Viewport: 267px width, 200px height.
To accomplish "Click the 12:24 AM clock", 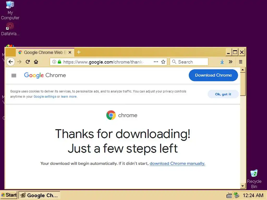I will pos(253,195).
